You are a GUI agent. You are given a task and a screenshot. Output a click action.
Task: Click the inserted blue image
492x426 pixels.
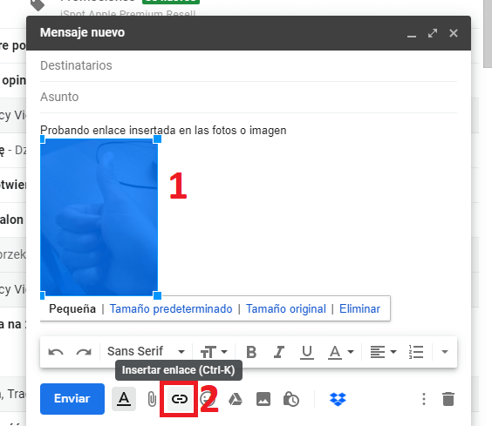[x=99, y=217]
